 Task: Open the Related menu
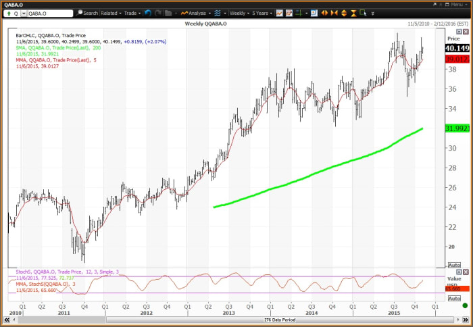(109, 13)
